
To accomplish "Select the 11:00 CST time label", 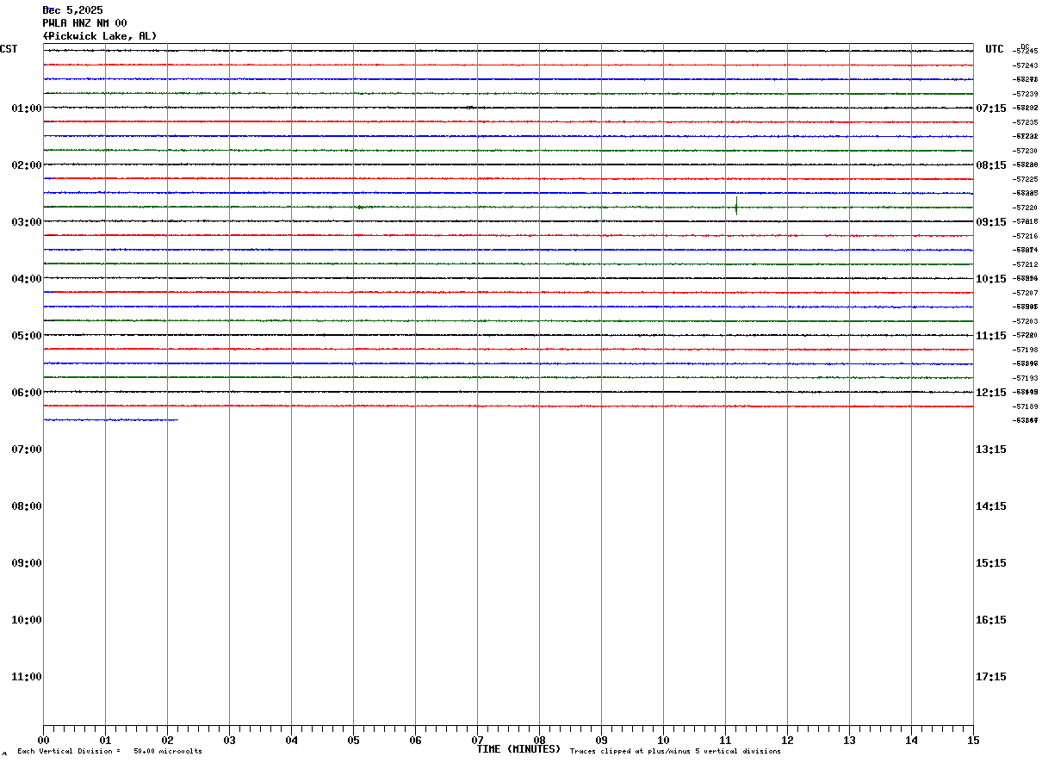I will [27, 677].
